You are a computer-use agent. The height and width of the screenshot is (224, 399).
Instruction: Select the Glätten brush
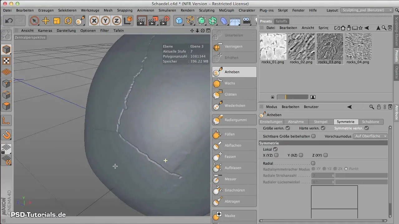tap(234, 94)
